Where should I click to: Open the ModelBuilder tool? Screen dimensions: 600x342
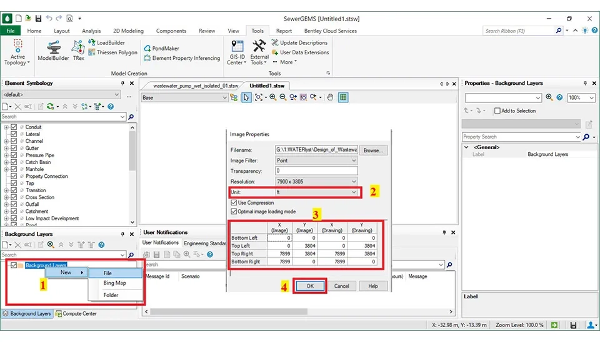53,50
